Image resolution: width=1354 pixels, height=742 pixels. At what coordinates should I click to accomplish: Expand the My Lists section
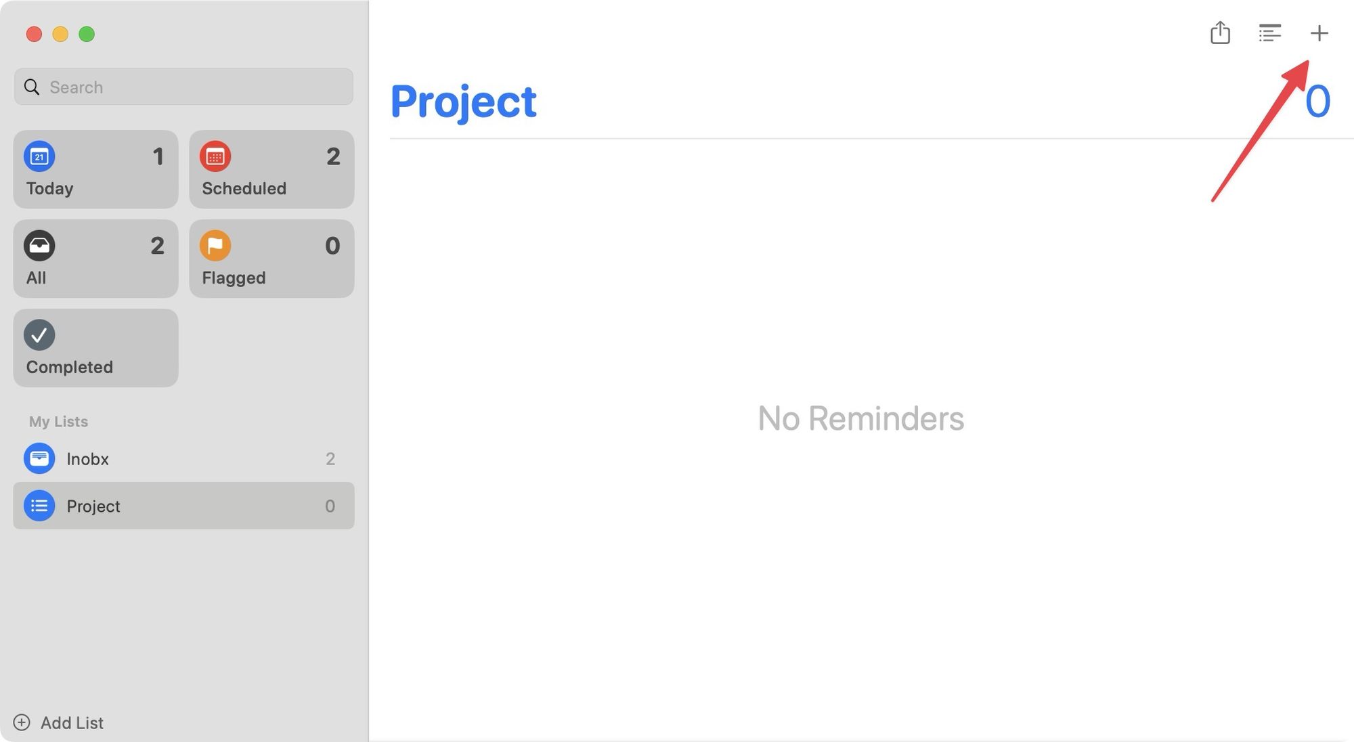[57, 421]
